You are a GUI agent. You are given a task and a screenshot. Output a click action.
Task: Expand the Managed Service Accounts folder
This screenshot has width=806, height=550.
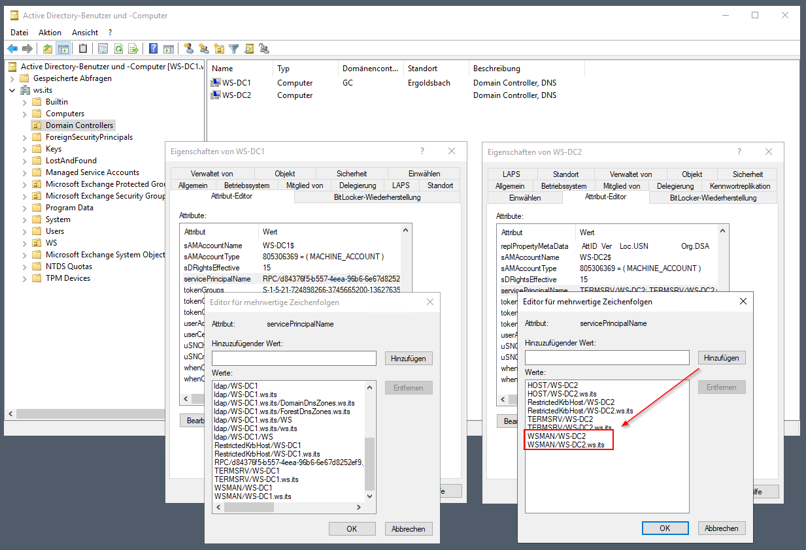(x=25, y=172)
